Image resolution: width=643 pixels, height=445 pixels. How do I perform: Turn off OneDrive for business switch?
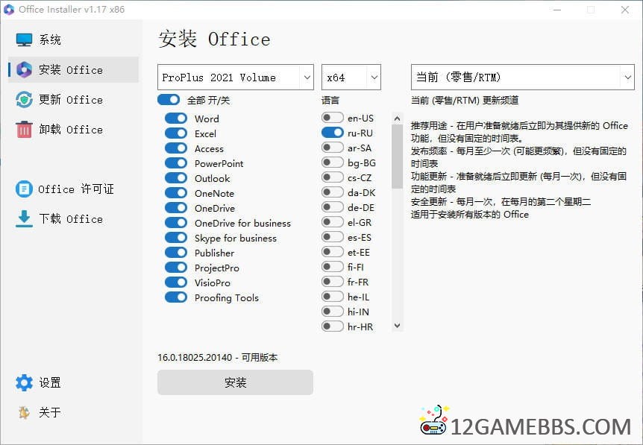[176, 222]
